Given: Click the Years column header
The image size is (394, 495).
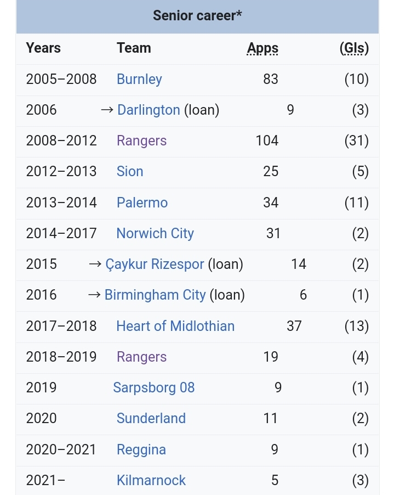Looking at the screenshot, I should (x=43, y=48).
